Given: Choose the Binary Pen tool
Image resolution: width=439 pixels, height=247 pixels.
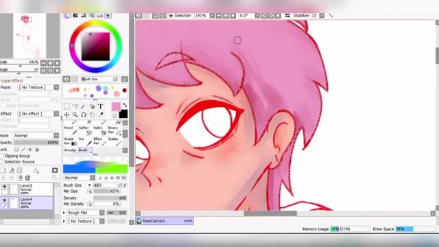Looking at the screenshot, I should (x=115, y=130).
